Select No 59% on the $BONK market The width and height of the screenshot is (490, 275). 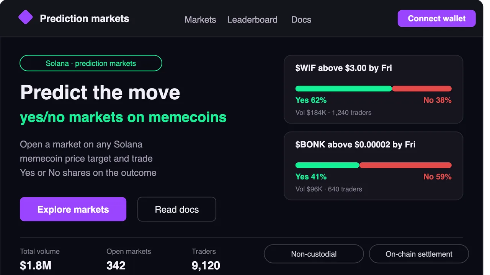click(438, 176)
